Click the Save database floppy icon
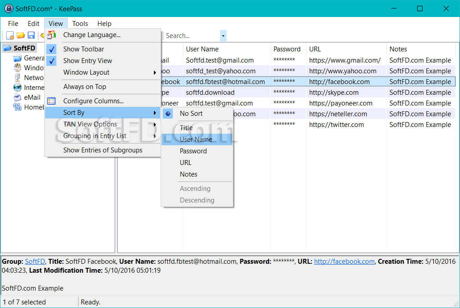The height and width of the screenshot is (308, 460). (31, 35)
